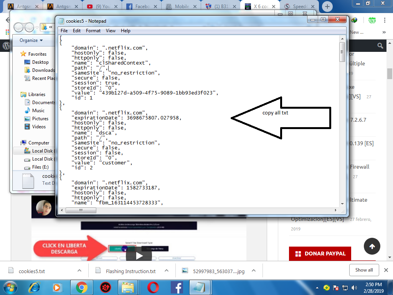Open the Format menu in Notepad
This screenshot has height=295, width=393.
point(93,31)
